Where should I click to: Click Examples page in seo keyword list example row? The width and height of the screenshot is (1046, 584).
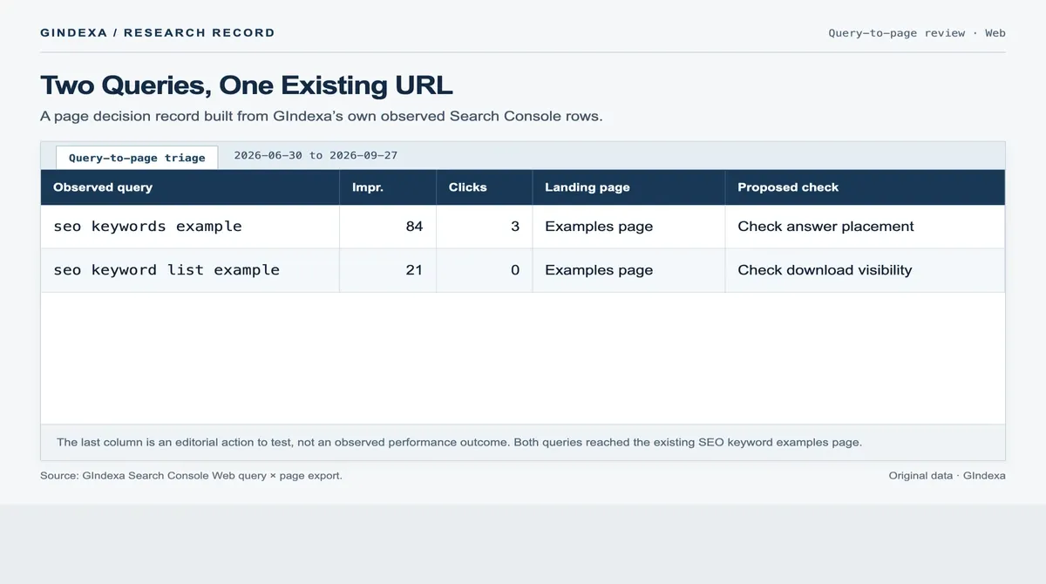click(x=599, y=270)
